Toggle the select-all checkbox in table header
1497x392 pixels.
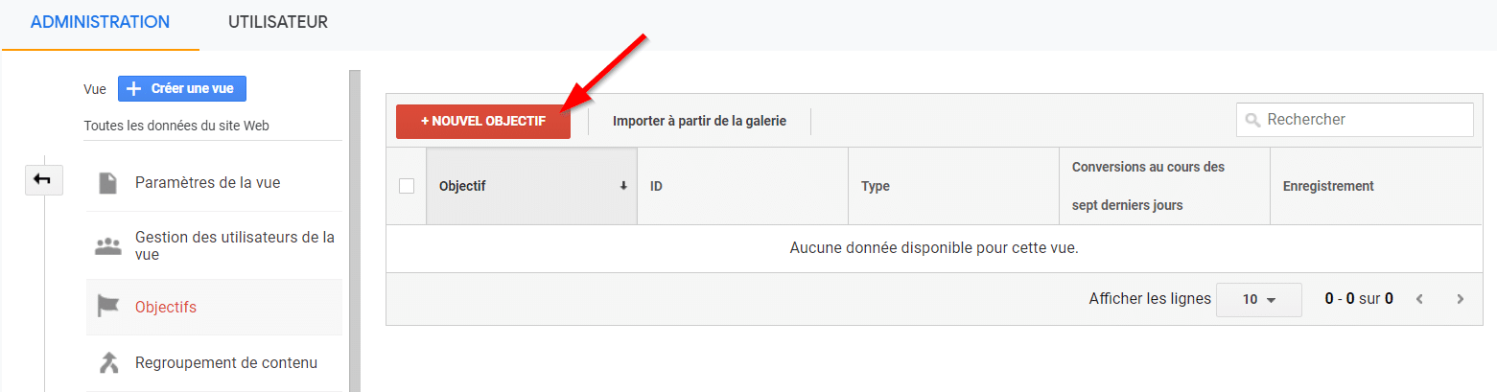pos(407,186)
